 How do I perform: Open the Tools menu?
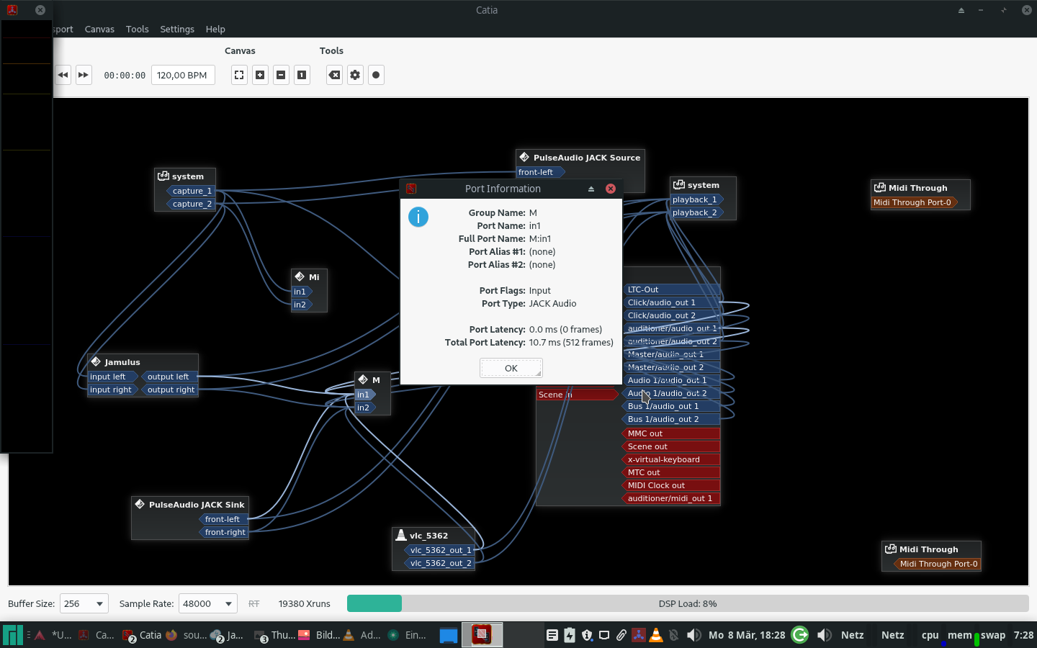click(x=137, y=29)
